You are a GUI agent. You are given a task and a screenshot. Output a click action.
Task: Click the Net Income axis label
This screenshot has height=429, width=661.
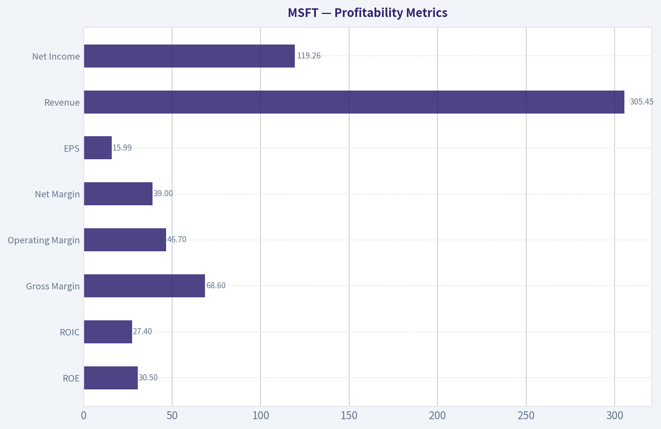(56, 57)
